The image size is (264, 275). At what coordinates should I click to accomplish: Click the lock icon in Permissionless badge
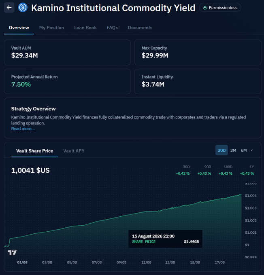click(x=205, y=8)
